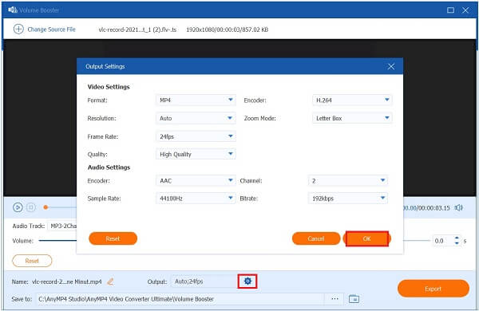The image size is (479, 311).
Task: Click the Volume Booster app icon
Action: [13, 10]
